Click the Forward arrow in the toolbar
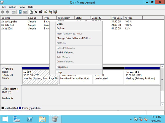Image resolution: width=165 pixels, height=123 pixels. click(7, 12)
